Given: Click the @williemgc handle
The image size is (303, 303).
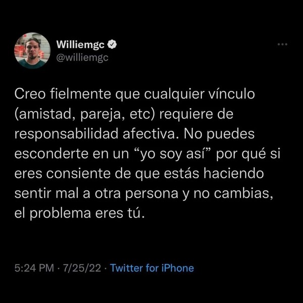Looking at the screenshot, I should [x=82, y=58].
